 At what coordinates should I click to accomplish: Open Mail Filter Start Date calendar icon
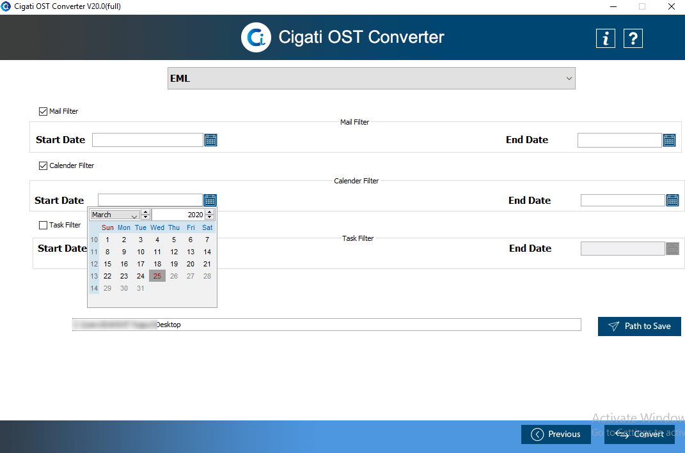210,140
